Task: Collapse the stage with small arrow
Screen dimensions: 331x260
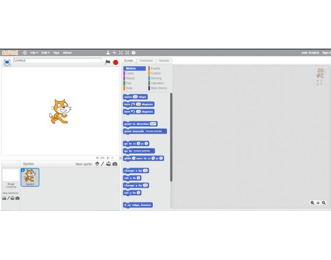Action: pyautogui.click(x=120, y=158)
